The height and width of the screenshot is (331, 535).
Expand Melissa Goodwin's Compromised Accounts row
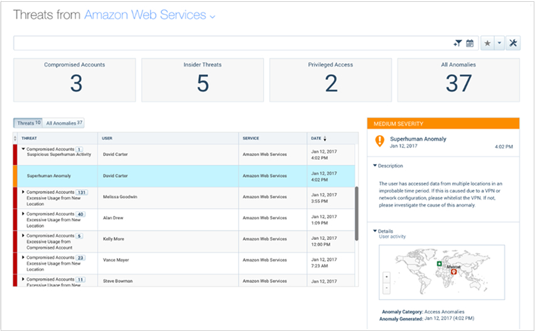(23, 192)
